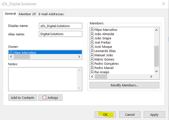Click the person icon beside Rui Araújo

pos(92,72)
